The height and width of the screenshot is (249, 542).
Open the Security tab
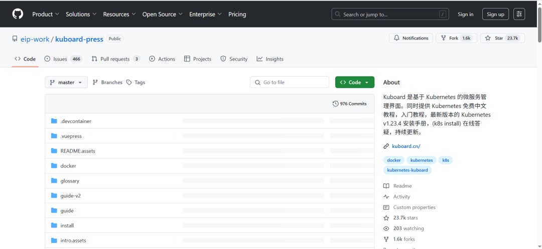tap(234, 59)
